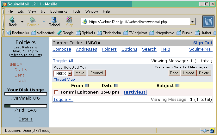Click the Mozilla M throbber logo
Screen dimensions: 217x135
point(208,21)
